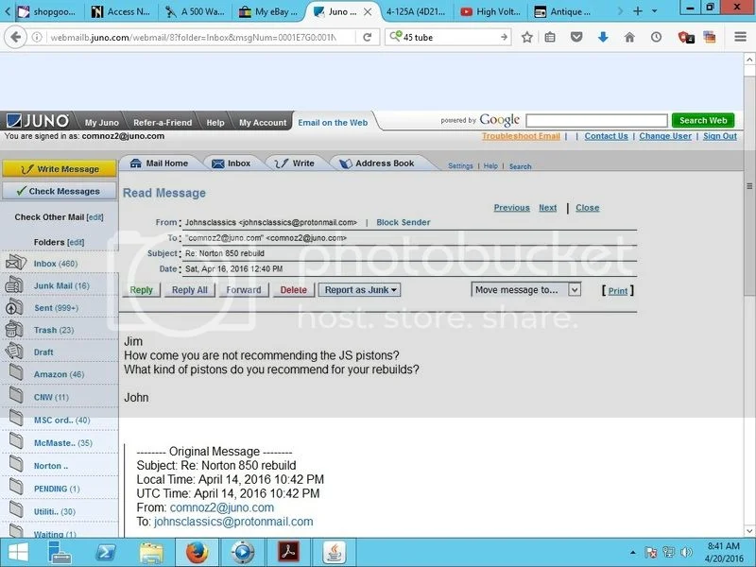
Task: Go to the Next message link
Action: click(547, 208)
